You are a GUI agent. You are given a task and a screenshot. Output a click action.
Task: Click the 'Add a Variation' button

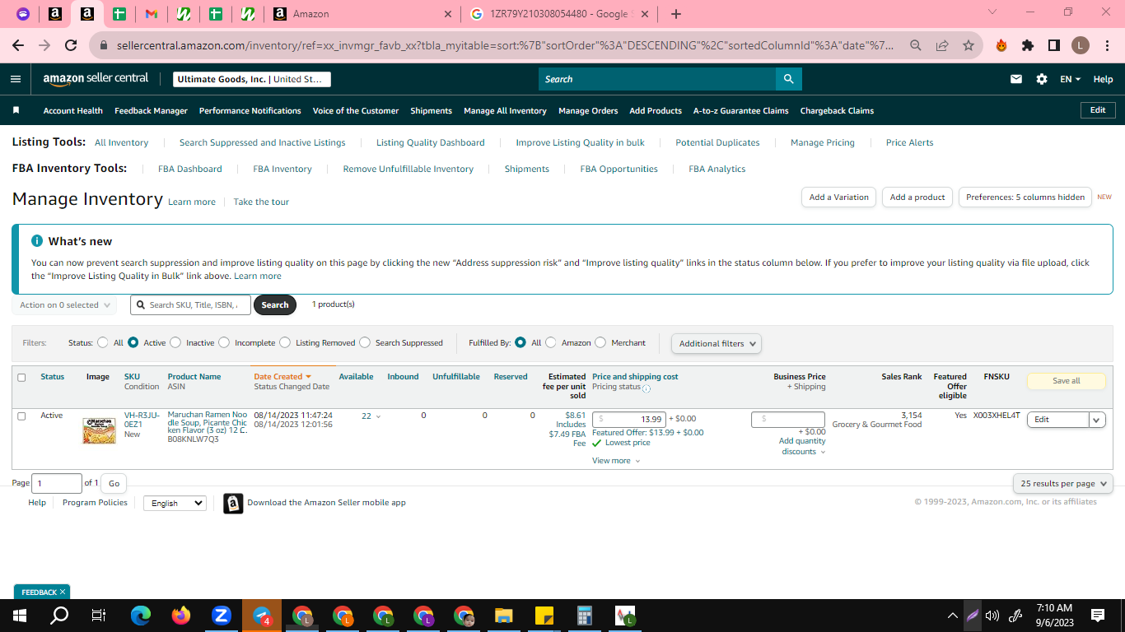(838, 197)
